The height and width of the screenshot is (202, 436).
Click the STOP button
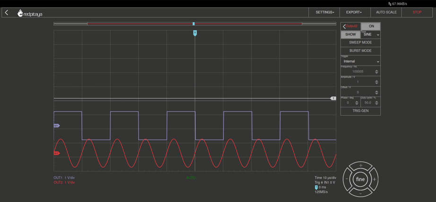417,12
